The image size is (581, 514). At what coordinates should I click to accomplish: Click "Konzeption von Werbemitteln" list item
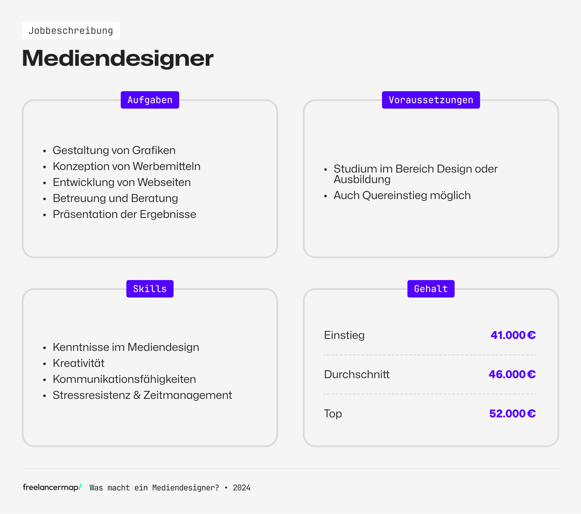click(x=126, y=166)
